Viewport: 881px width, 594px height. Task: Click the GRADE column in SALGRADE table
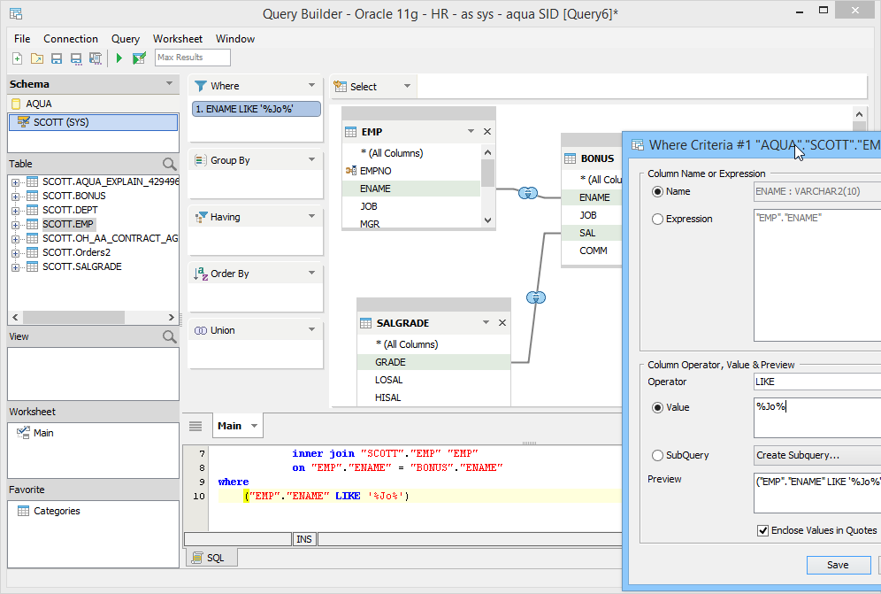click(x=433, y=362)
